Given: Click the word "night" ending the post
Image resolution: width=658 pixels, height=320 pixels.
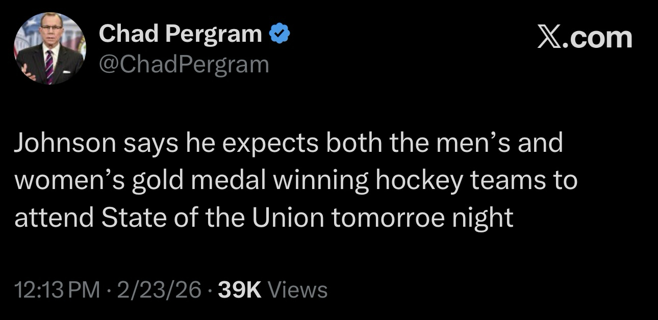Looking at the screenshot, I should point(483,218).
